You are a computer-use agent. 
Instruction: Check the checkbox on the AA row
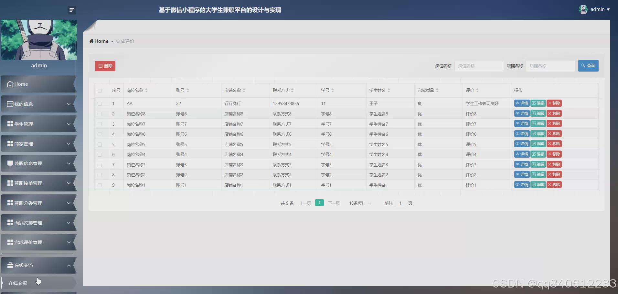point(100,104)
